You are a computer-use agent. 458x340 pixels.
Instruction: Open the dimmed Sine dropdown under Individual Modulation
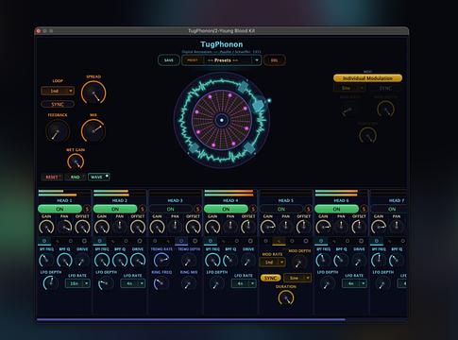(349, 88)
